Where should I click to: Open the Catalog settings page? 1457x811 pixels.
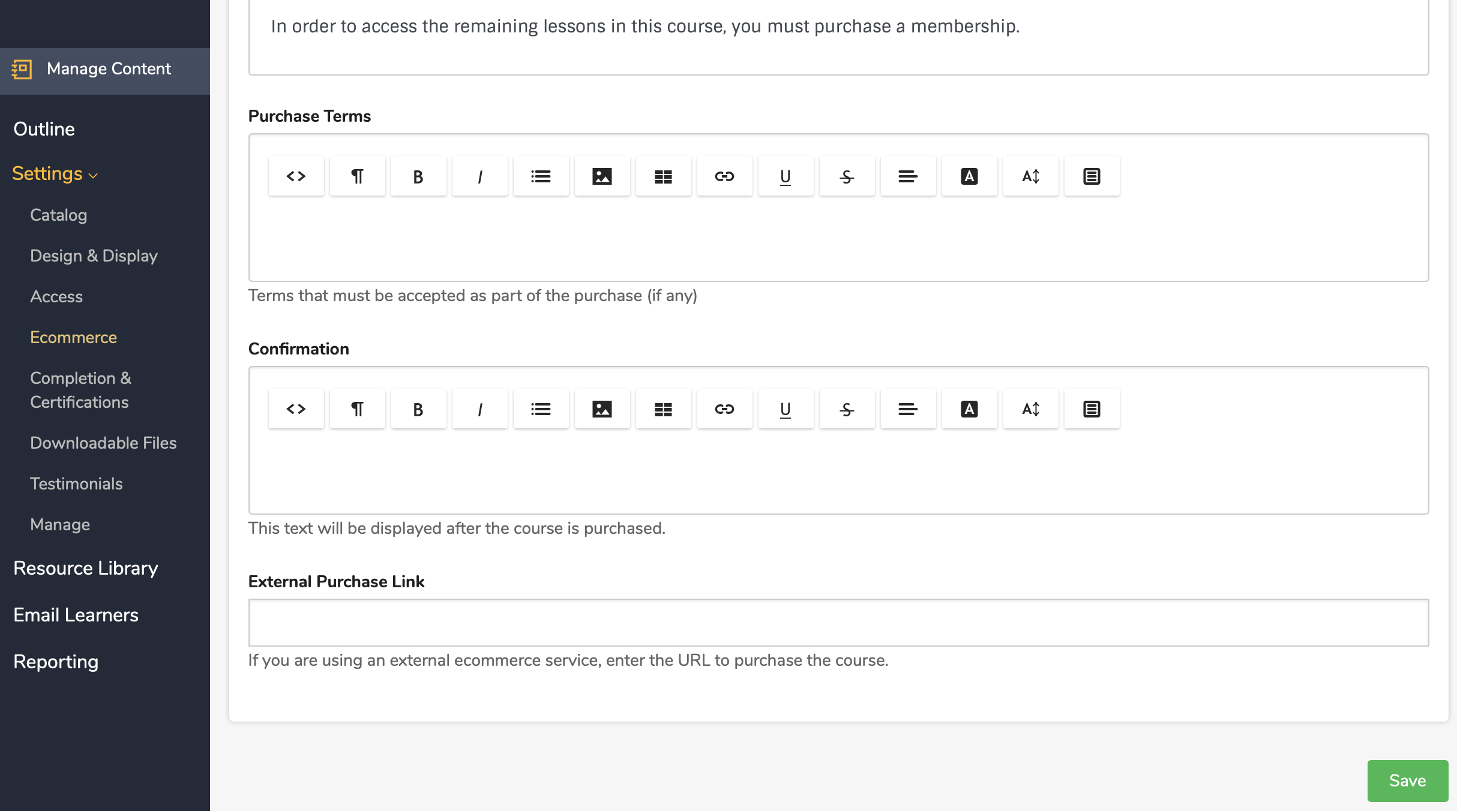(59, 215)
